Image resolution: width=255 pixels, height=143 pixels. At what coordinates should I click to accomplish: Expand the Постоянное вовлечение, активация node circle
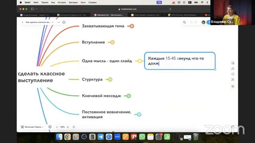click(x=139, y=114)
